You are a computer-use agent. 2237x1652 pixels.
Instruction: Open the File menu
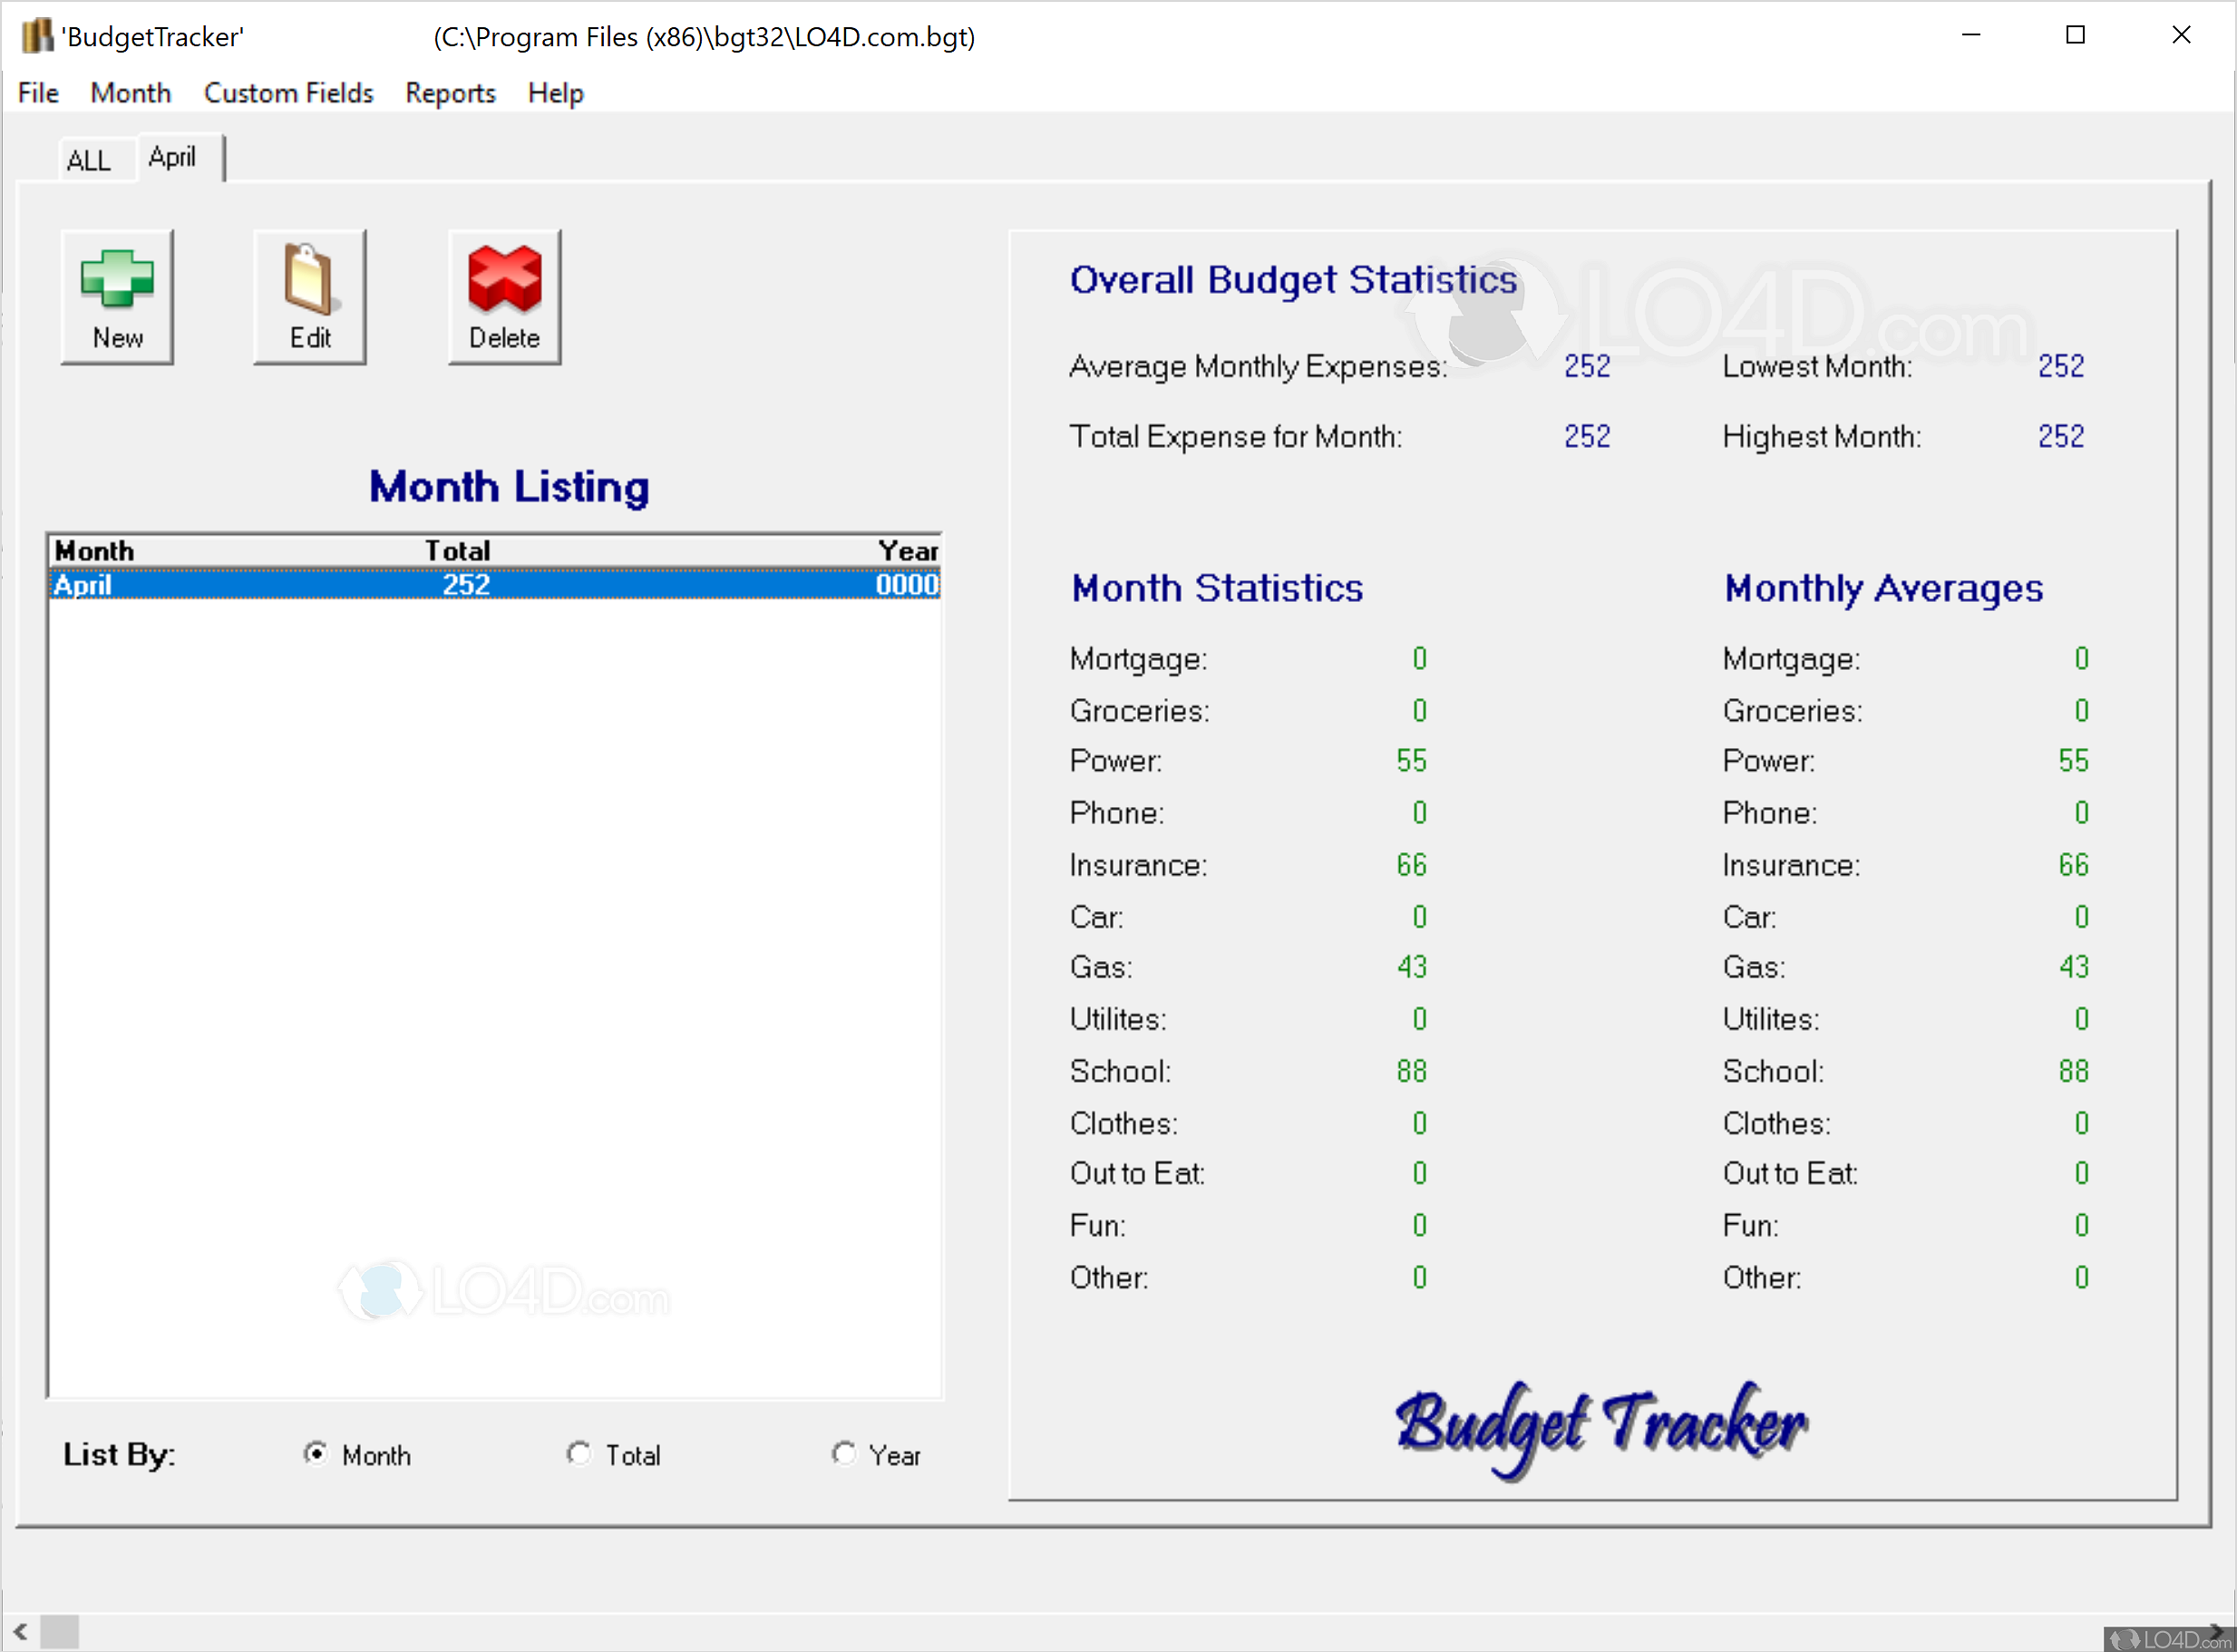coord(36,93)
